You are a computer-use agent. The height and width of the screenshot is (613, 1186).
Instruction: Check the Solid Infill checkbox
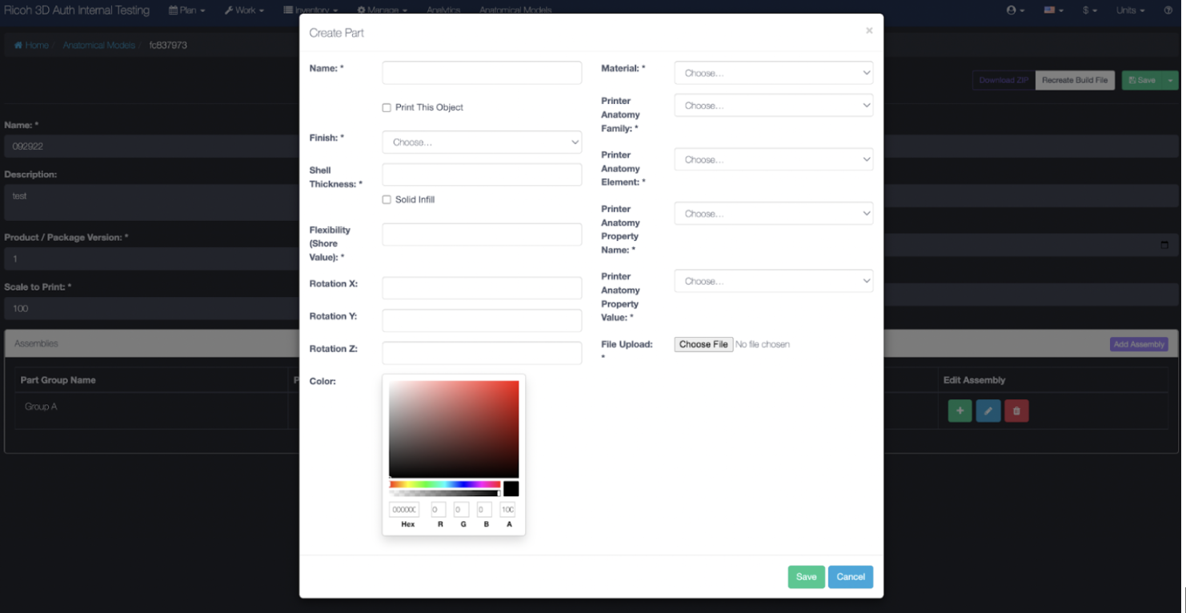click(387, 200)
